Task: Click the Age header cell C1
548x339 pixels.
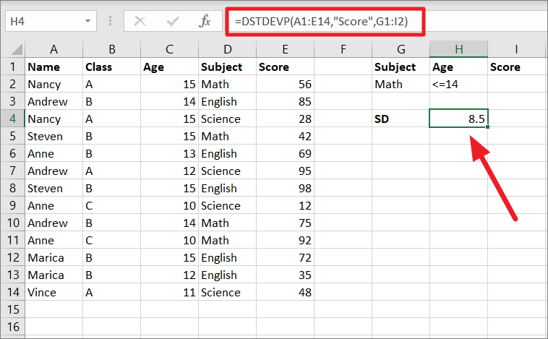Action: 169,66
